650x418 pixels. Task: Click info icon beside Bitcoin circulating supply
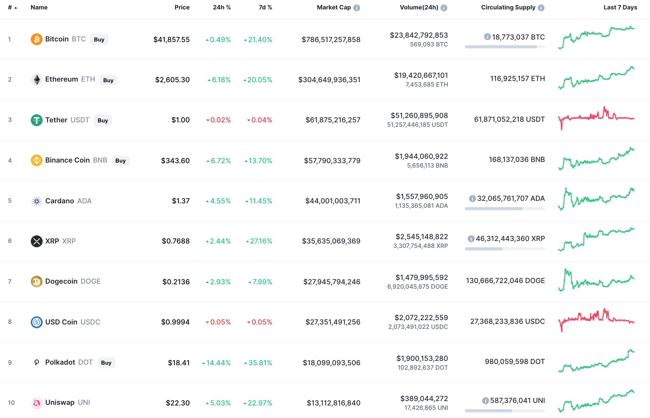click(487, 37)
